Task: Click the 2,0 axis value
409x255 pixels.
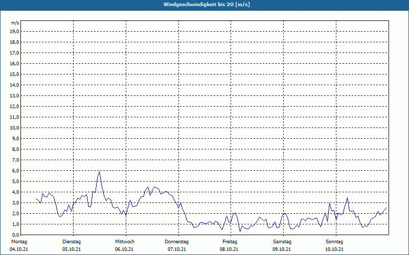Action: [x=15, y=214]
